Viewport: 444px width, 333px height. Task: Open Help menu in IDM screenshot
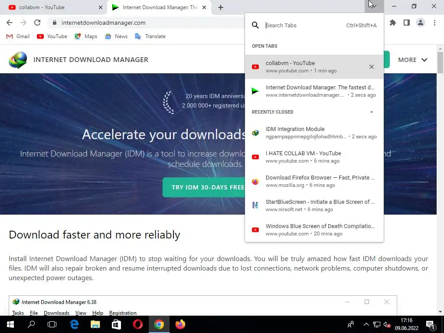pos(98,313)
